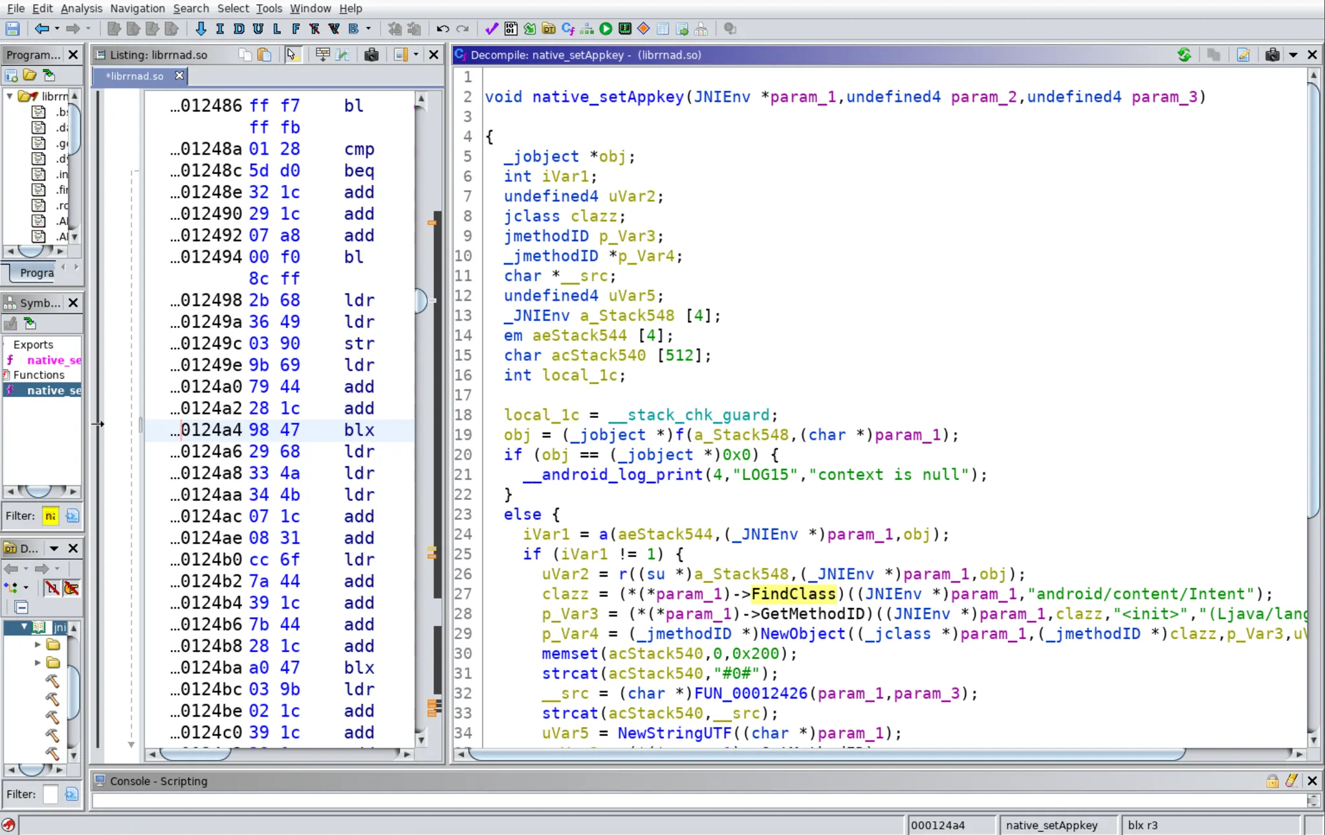Viewport: 1325px width, 835px height.
Task: Toggle array filter in Data Type Manager
Action: pyautogui.click(x=52, y=588)
